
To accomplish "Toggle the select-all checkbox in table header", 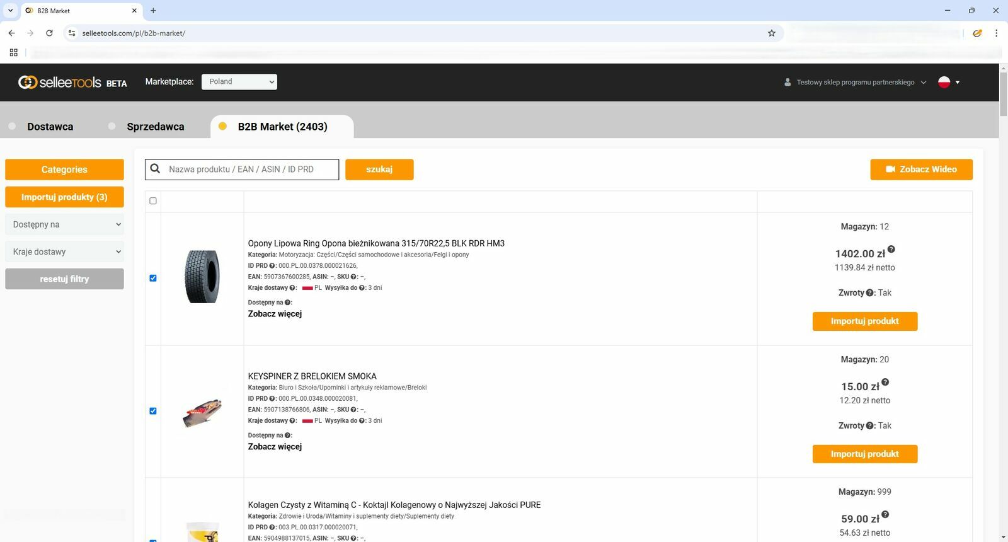I will point(153,201).
